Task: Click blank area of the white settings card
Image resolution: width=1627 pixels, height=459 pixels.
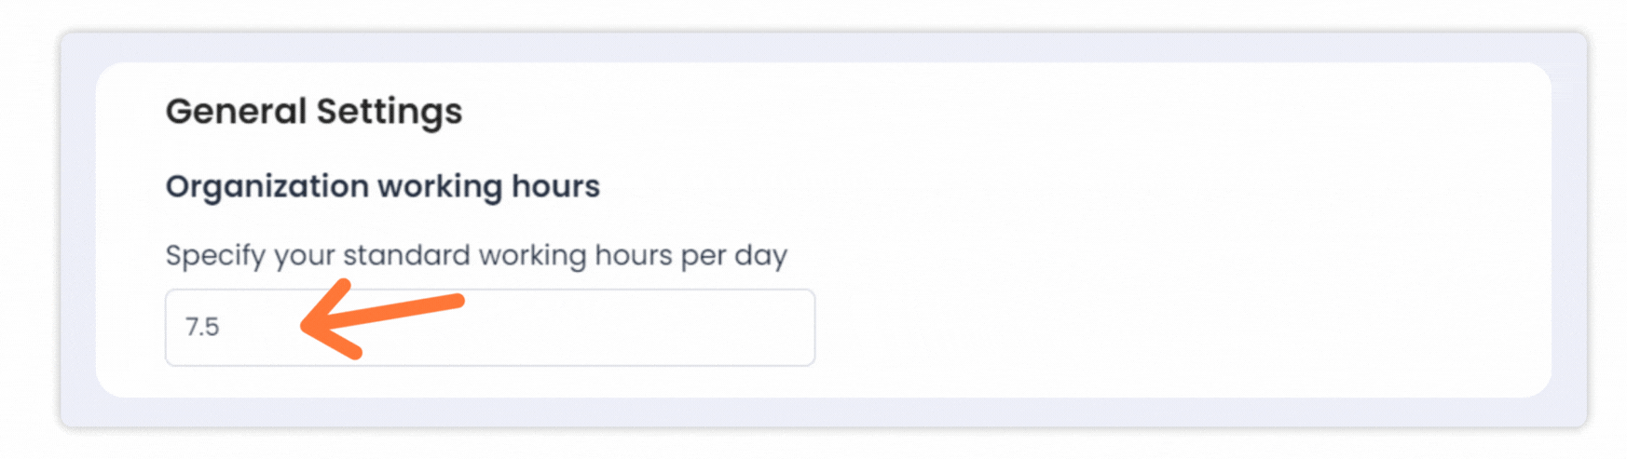Action: pyautogui.click(x=1165, y=233)
